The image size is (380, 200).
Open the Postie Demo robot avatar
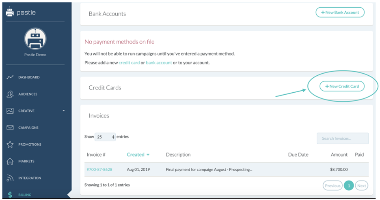tap(35, 38)
